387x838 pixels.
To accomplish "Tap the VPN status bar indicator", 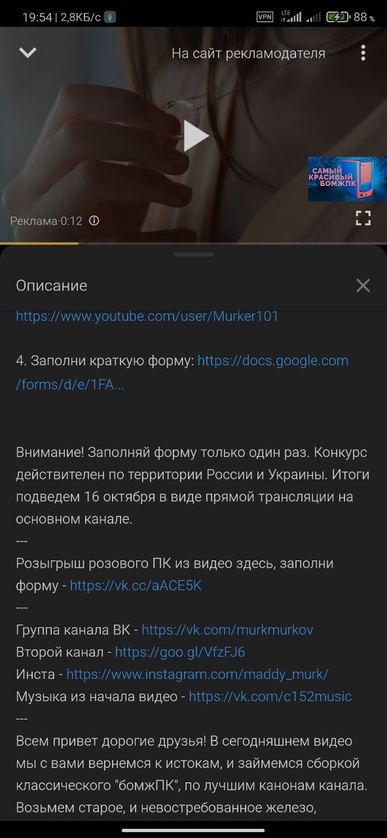I will (x=265, y=17).
